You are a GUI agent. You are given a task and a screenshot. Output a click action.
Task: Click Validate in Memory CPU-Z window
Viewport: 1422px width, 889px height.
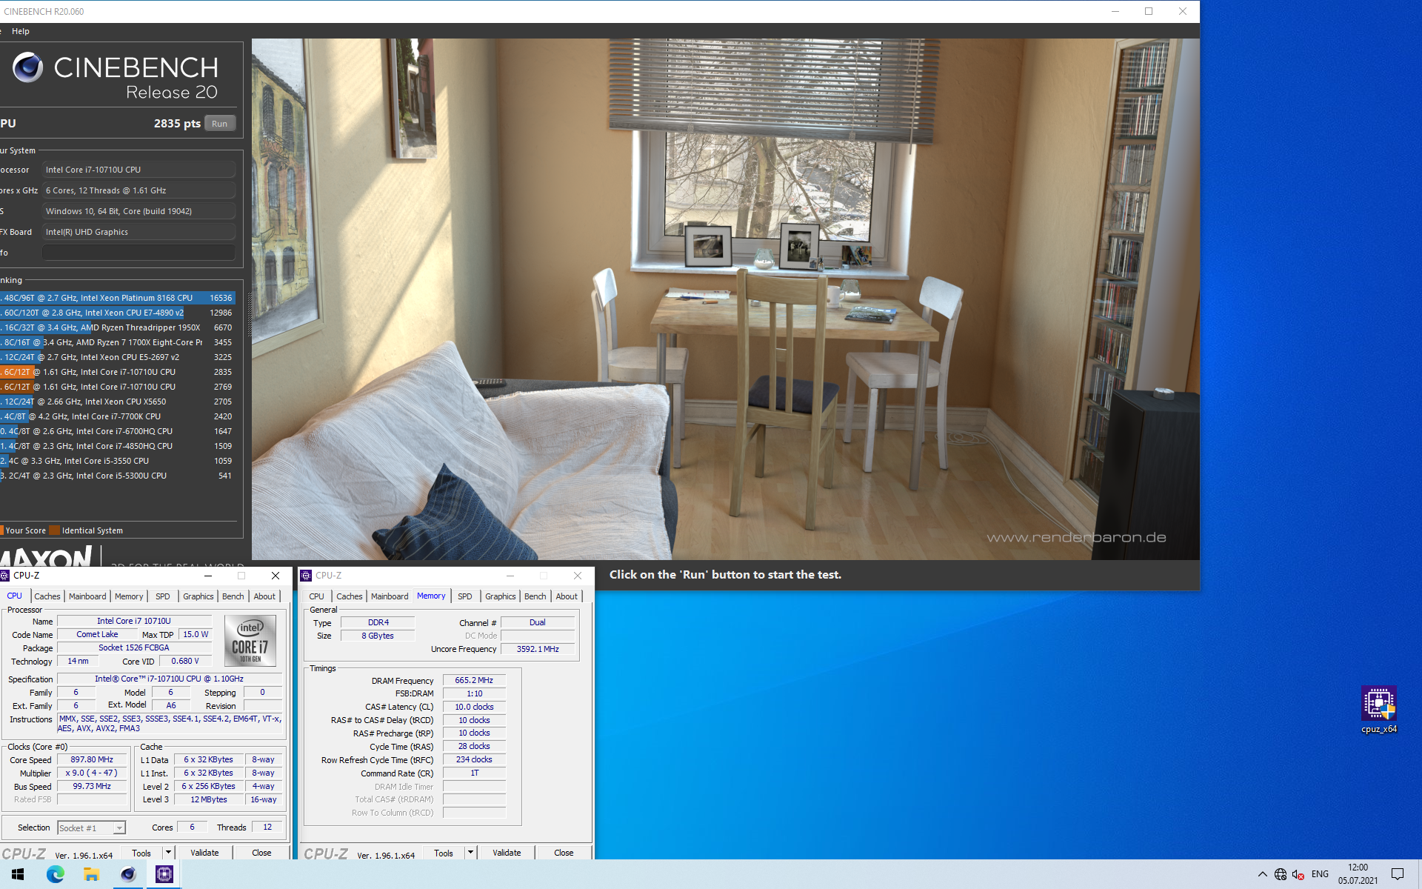[507, 853]
